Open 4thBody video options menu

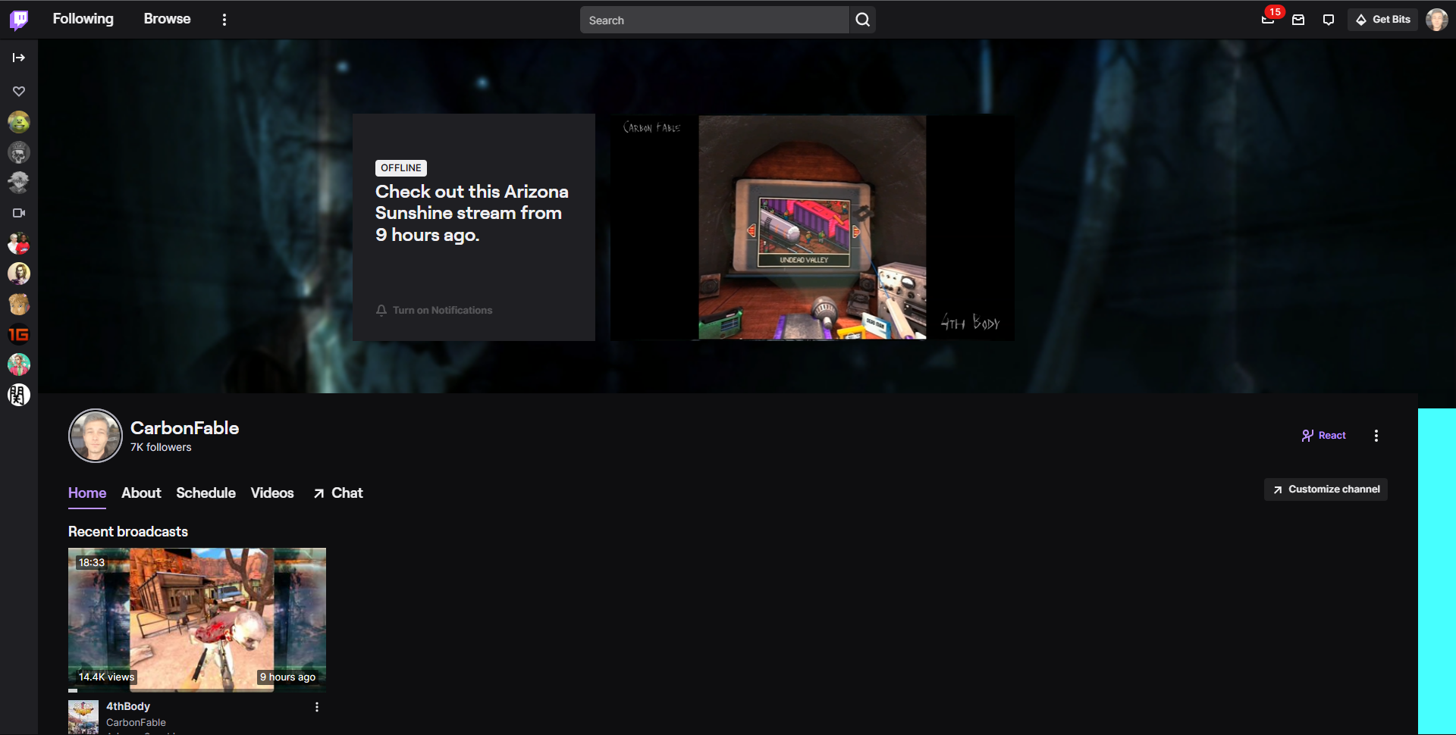tap(317, 707)
